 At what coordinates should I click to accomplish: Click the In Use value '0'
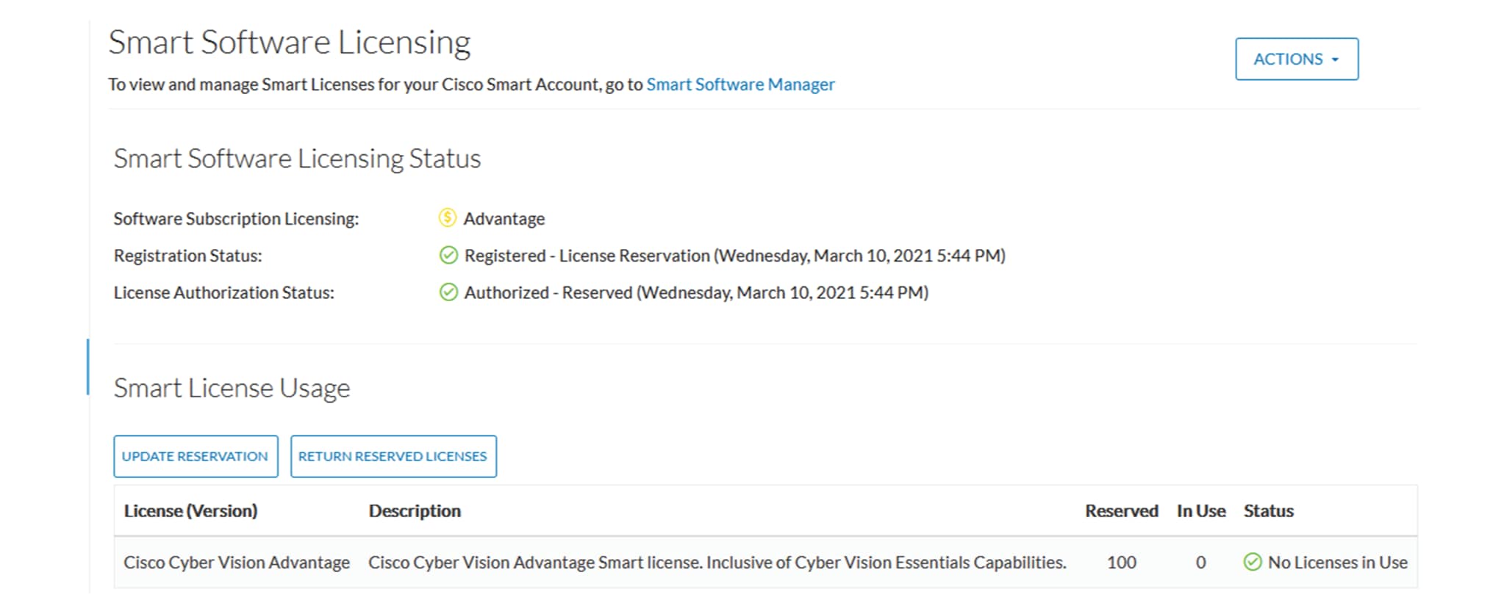click(x=1201, y=563)
